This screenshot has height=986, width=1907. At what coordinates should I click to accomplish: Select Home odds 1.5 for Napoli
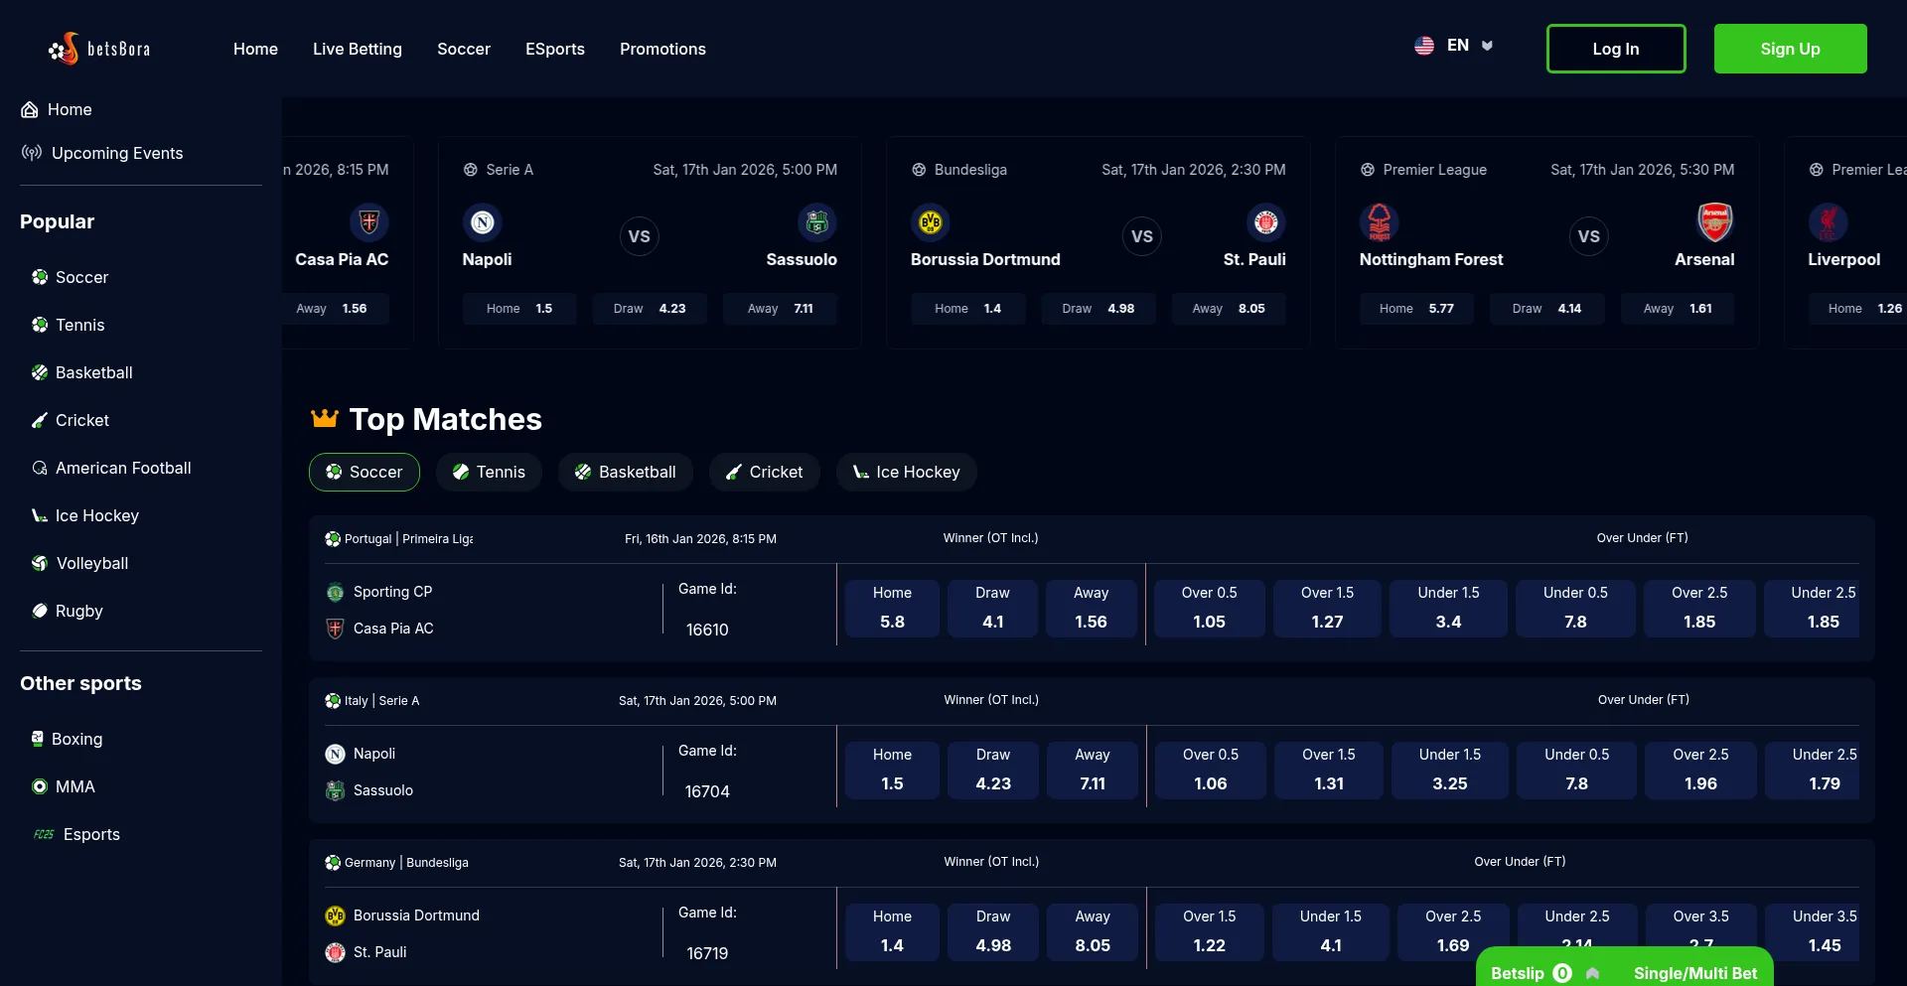click(x=892, y=770)
